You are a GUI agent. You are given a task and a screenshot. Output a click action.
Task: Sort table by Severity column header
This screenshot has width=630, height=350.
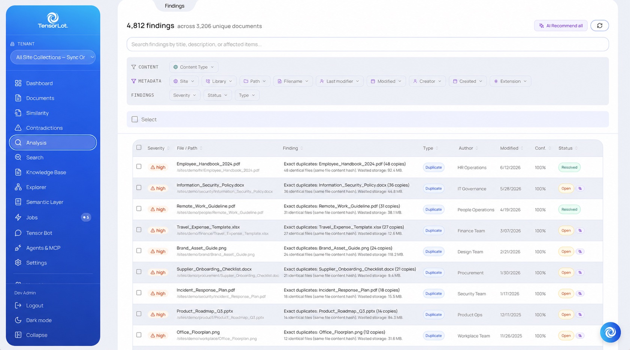tap(158, 148)
